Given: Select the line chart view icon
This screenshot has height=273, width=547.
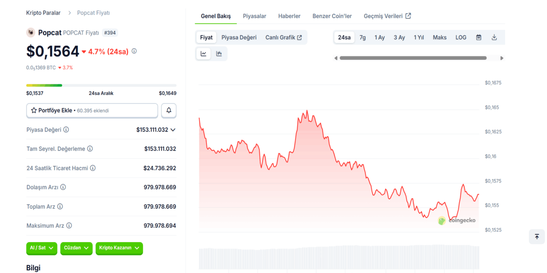Looking at the screenshot, I should click(203, 54).
